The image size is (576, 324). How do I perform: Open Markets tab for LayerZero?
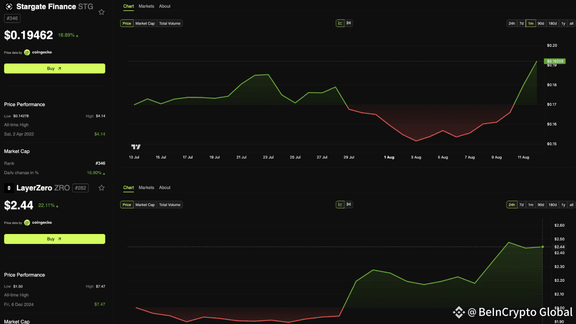pyautogui.click(x=146, y=188)
